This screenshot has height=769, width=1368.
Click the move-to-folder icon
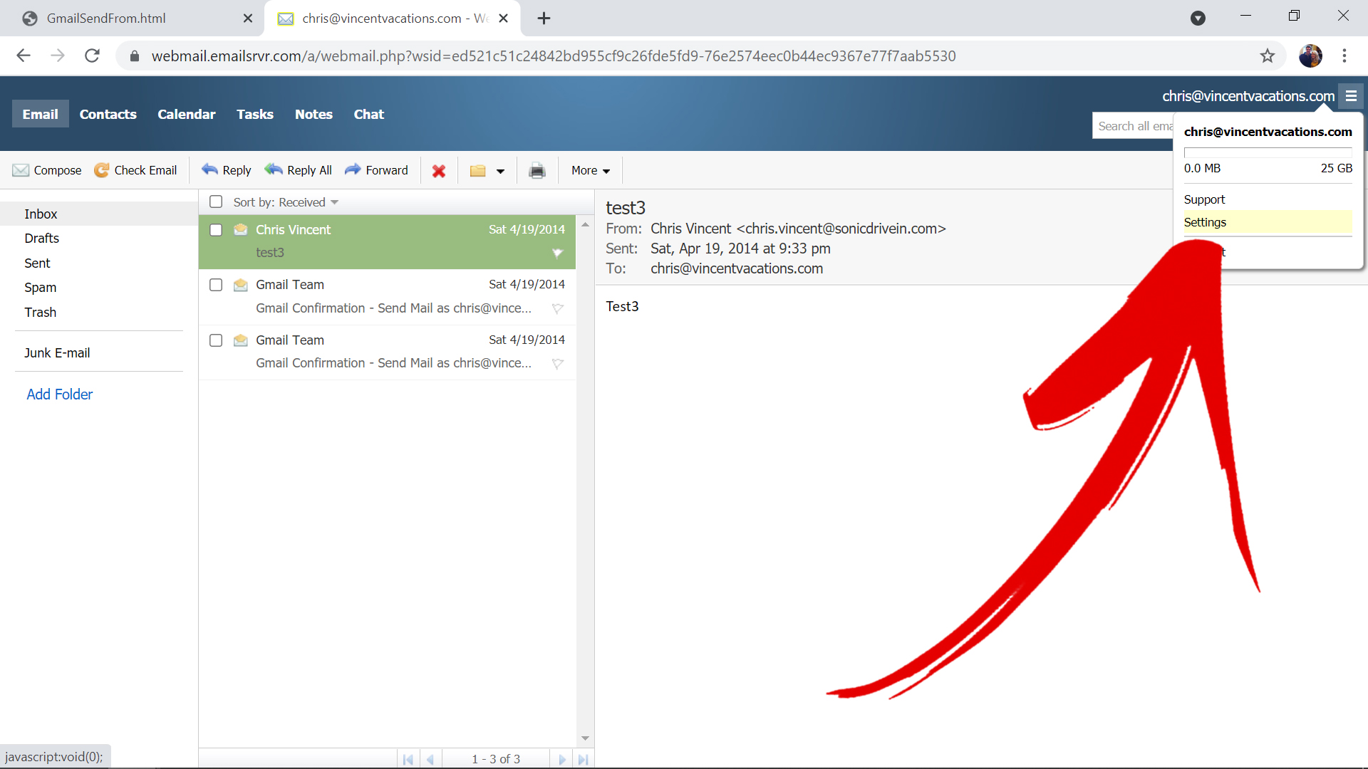pyautogui.click(x=477, y=171)
